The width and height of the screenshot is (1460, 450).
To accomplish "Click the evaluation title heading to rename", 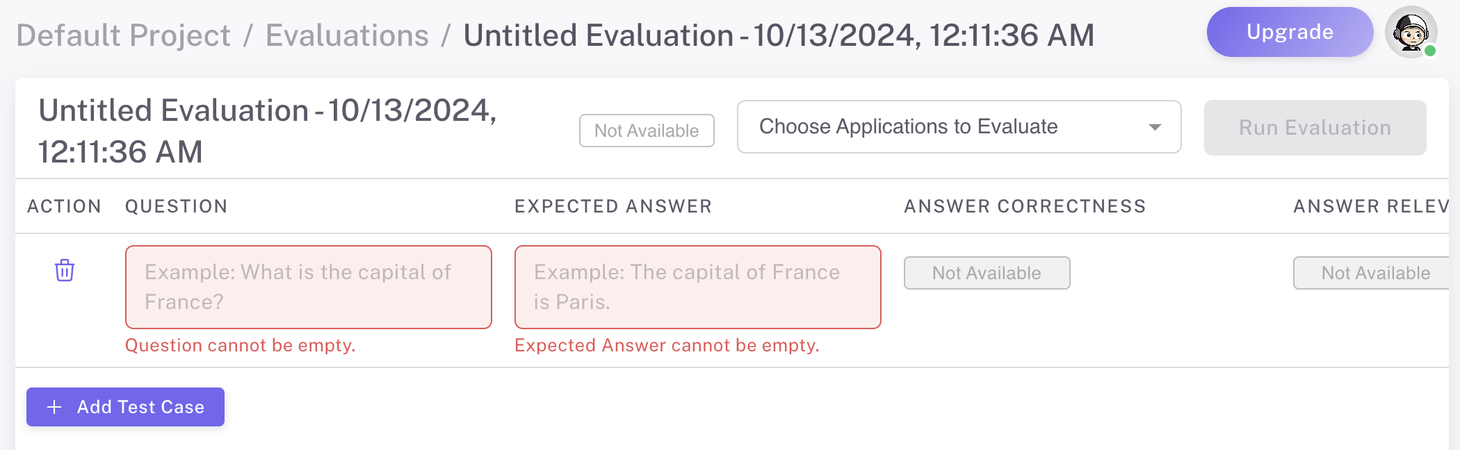I will pyautogui.click(x=267, y=131).
